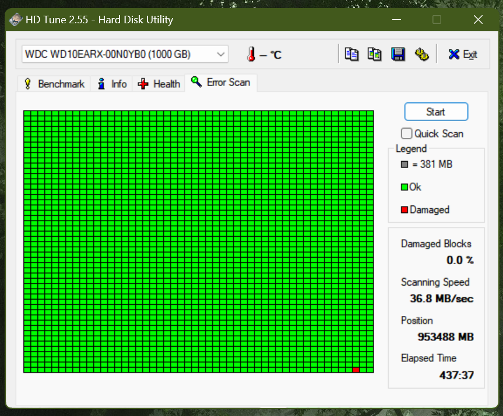The height and width of the screenshot is (416, 503).
Task: Enable the Quick Scan checkbox
Action: coord(406,134)
